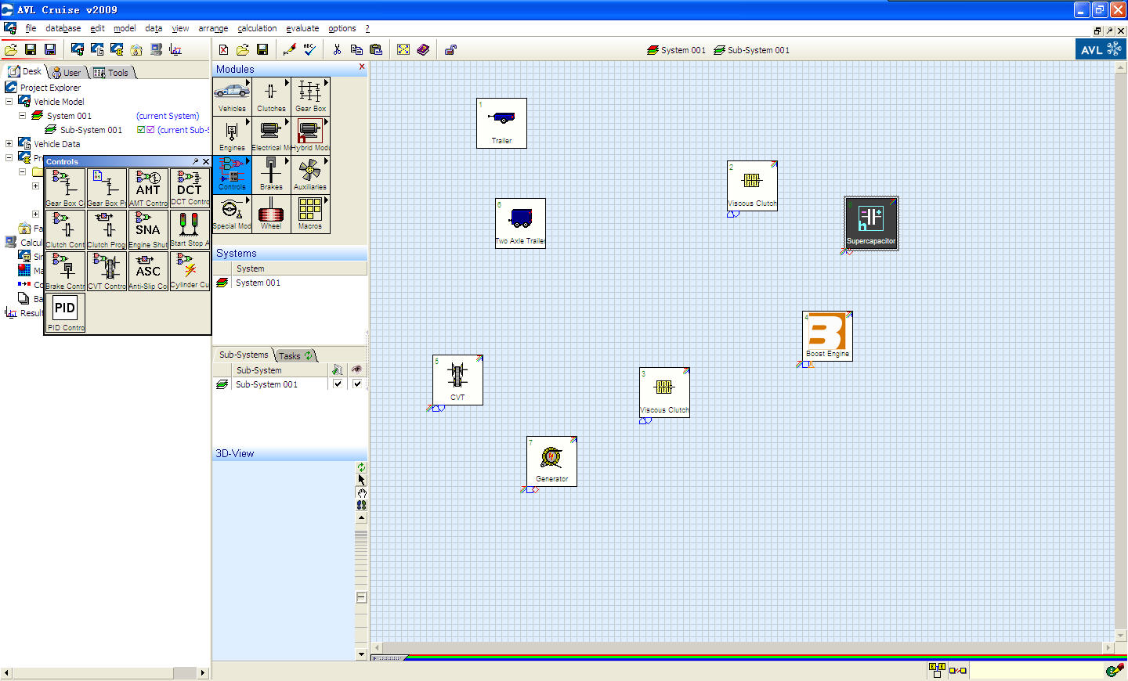The width and height of the screenshot is (1128, 681).
Task: Click the 3D-View vertical slider handle
Action: (x=361, y=597)
